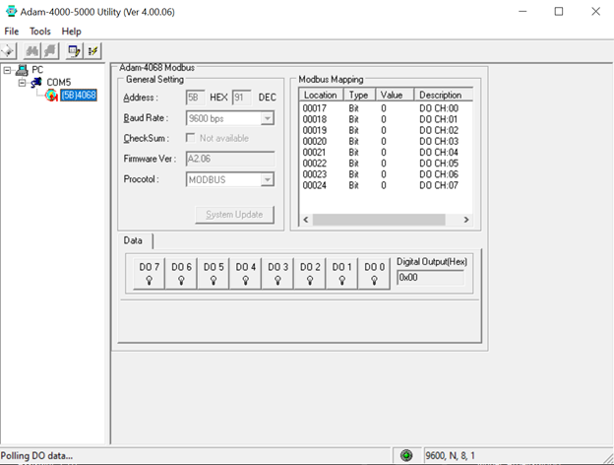This screenshot has width=614, height=465.
Task: Toggle the DO 0 output bulb
Action: click(x=374, y=273)
